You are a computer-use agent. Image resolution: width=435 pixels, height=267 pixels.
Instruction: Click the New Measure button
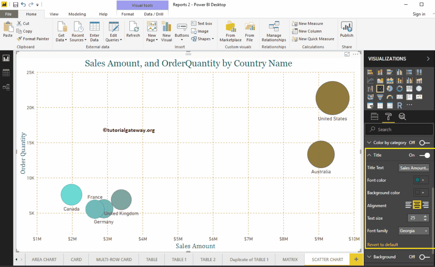[310, 23]
